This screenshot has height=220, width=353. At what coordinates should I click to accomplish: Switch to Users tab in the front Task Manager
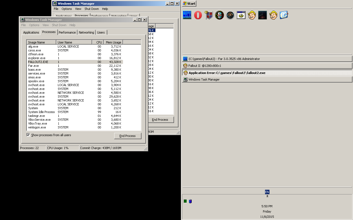pyautogui.click(x=101, y=32)
